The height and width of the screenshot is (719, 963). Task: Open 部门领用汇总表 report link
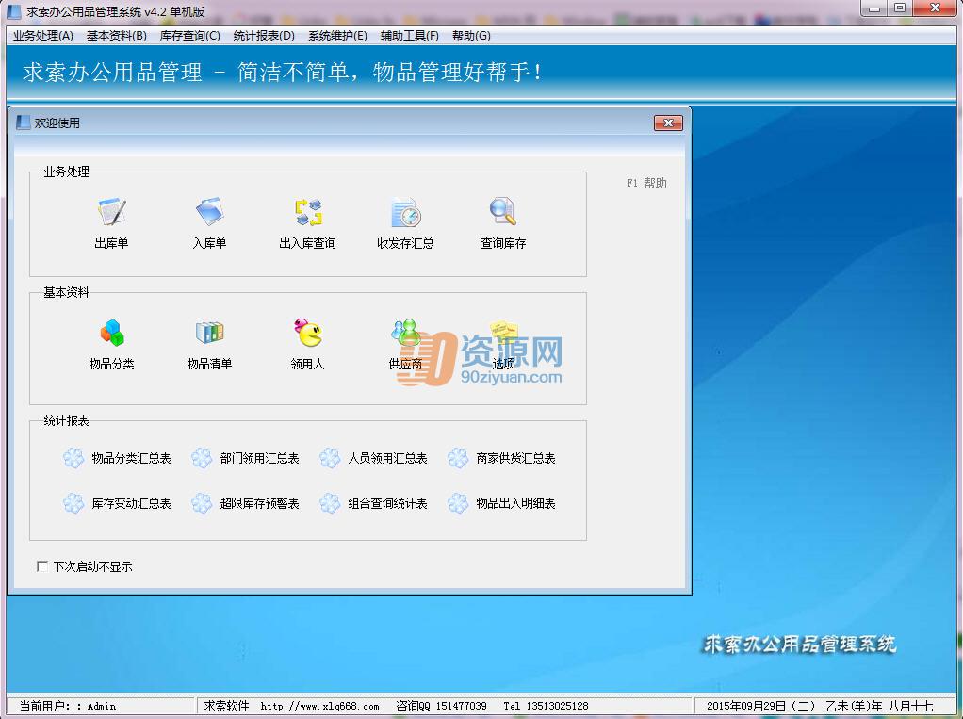(259, 458)
